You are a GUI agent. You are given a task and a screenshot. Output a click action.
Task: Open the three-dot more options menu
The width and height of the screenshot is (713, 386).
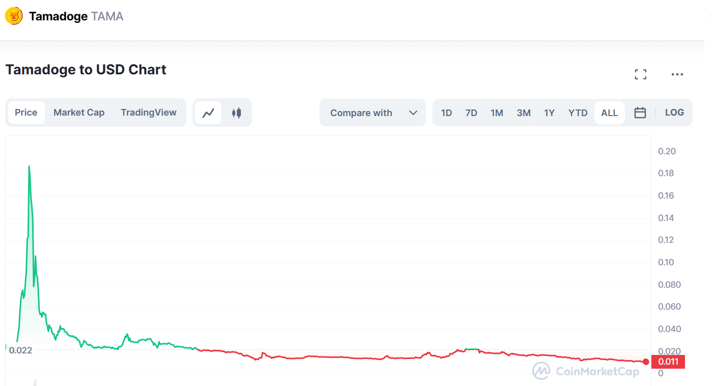click(x=677, y=74)
